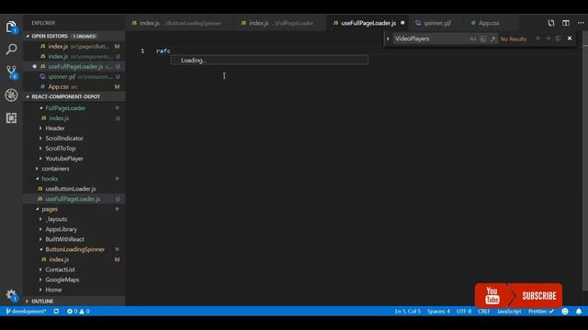The width and height of the screenshot is (588, 330).
Task: Expand the Header folder
Action: 55,128
